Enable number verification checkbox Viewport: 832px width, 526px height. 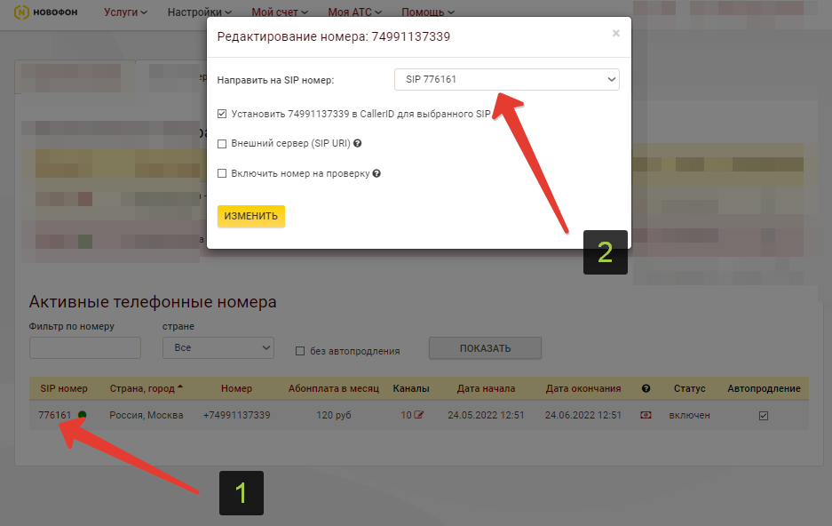coord(222,173)
